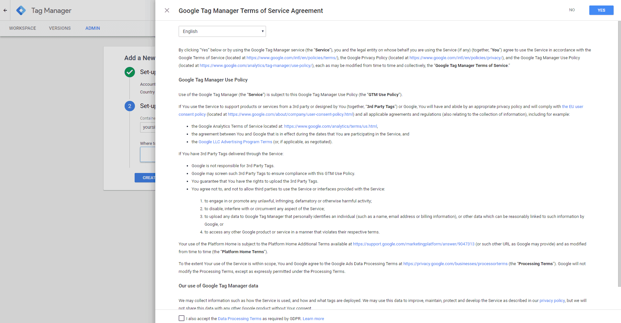Click 'Google is not responsible for 3rd Party Tags' text

[x=233, y=166]
